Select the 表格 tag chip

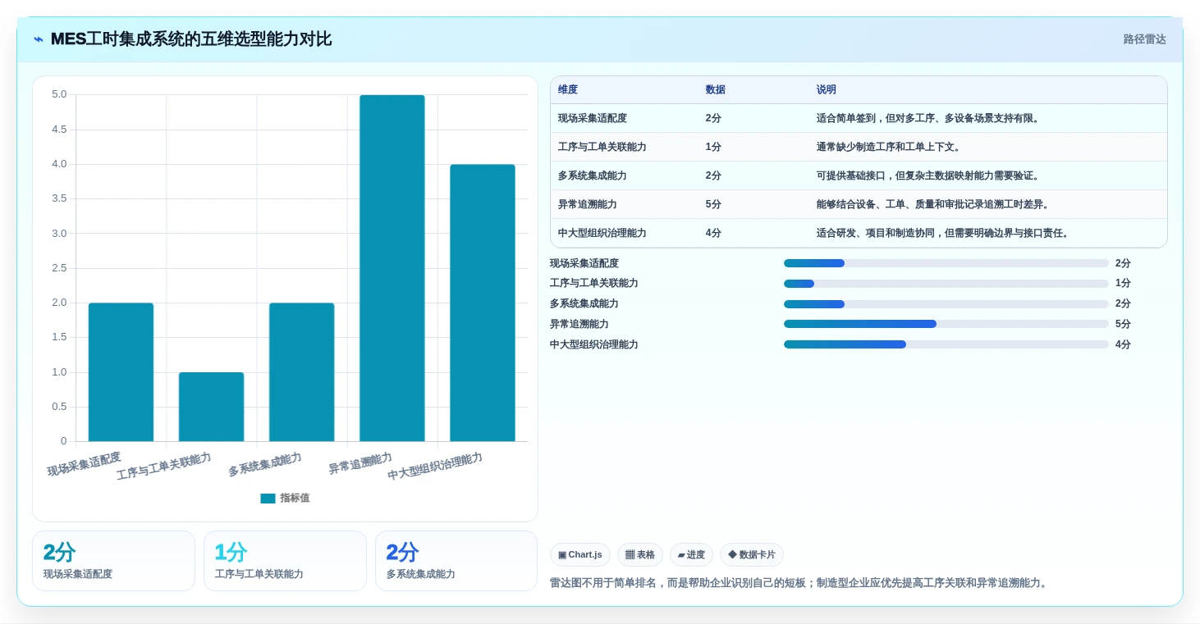[x=640, y=555]
